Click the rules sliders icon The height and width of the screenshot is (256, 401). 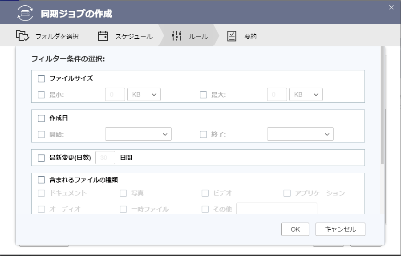tap(177, 36)
